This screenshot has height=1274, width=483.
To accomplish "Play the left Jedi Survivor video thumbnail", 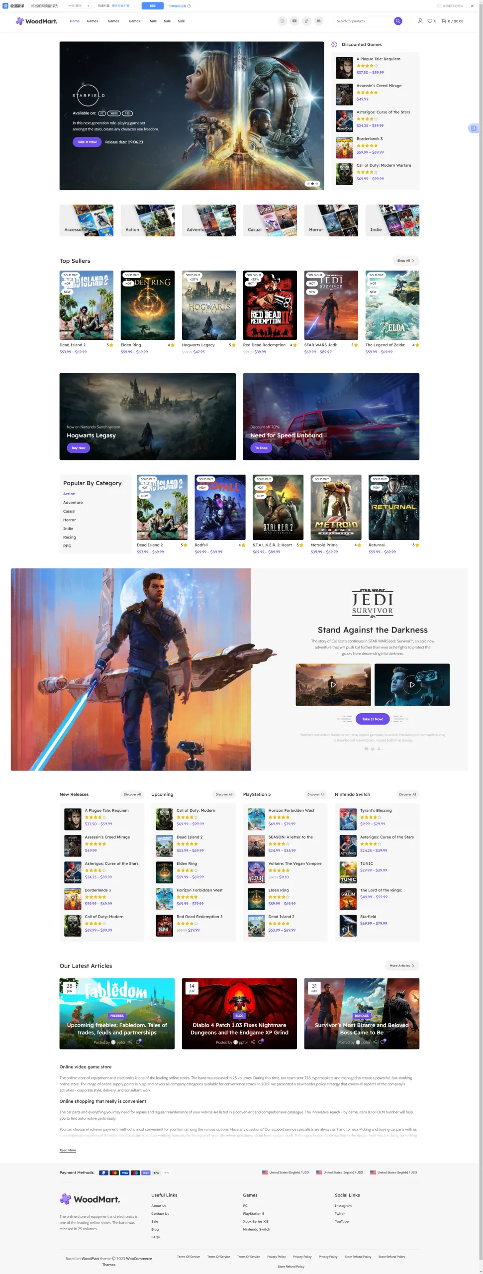I will tap(333, 685).
